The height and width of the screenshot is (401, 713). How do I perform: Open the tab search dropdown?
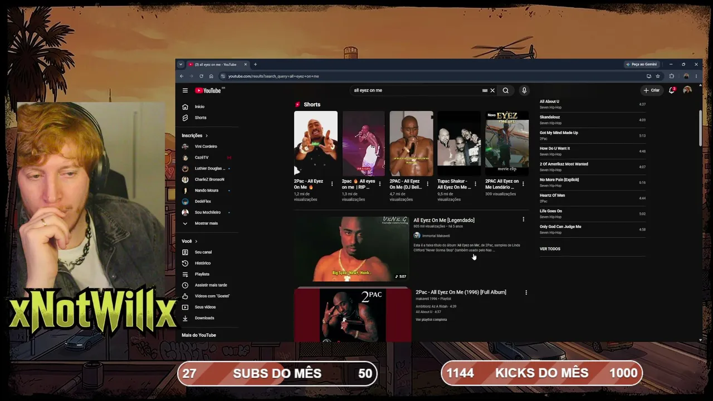[180, 65]
